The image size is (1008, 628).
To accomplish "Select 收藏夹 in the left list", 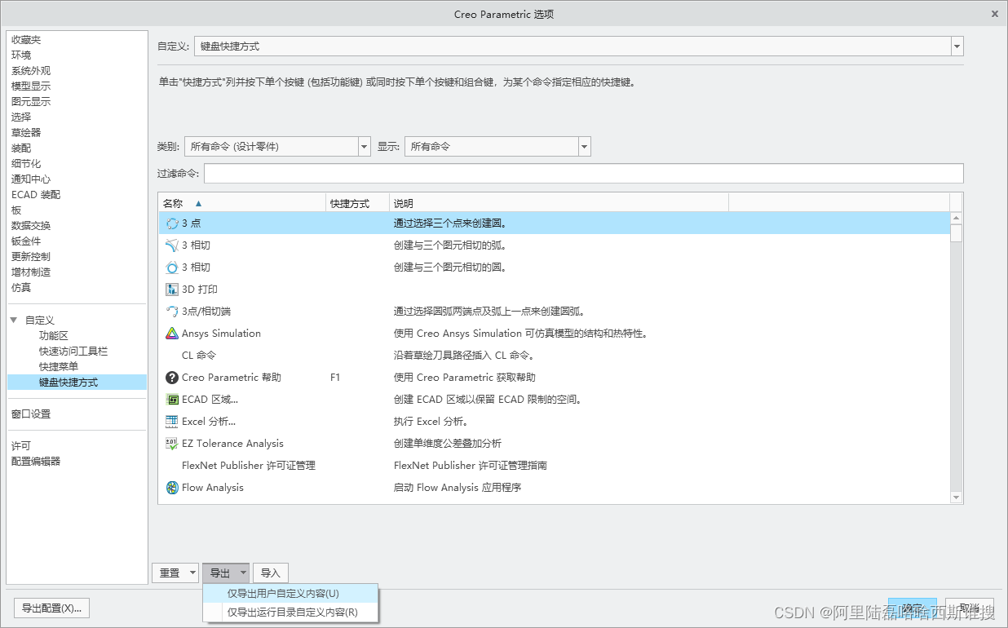I will pos(26,40).
